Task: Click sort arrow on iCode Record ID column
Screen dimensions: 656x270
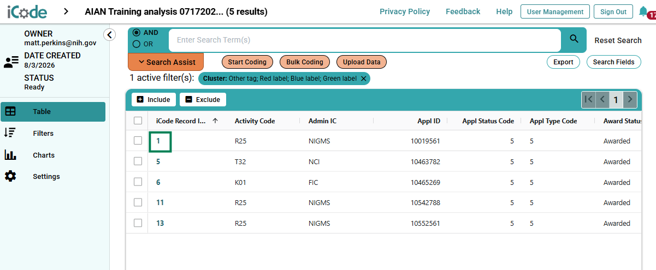Action: click(215, 121)
